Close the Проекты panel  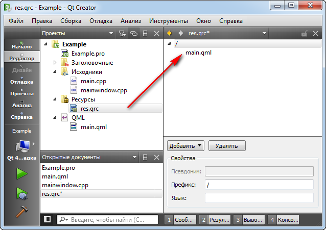click(x=156, y=33)
